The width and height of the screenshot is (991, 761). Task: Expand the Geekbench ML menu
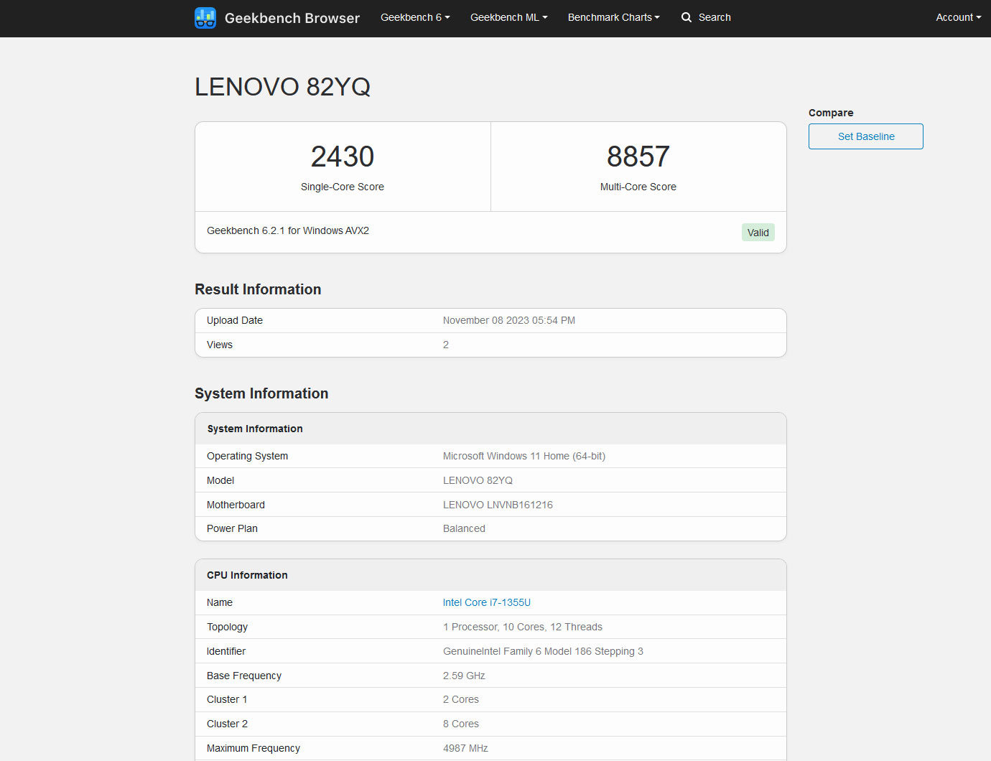pos(508,17)
